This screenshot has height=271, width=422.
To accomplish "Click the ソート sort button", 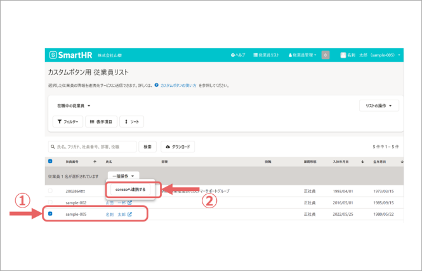I will [x=132, y=121].
